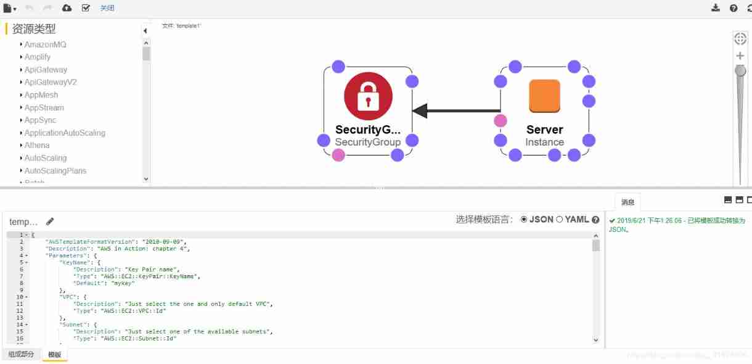Select the orange Server Instance icon
Viewport: 752px width, 364px height.
pos(544,96)
